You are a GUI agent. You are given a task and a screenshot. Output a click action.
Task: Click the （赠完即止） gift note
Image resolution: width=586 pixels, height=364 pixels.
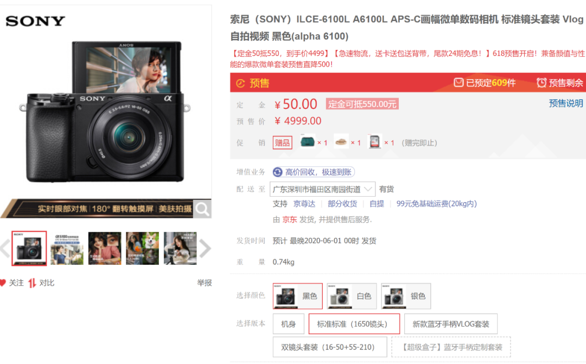419,143
